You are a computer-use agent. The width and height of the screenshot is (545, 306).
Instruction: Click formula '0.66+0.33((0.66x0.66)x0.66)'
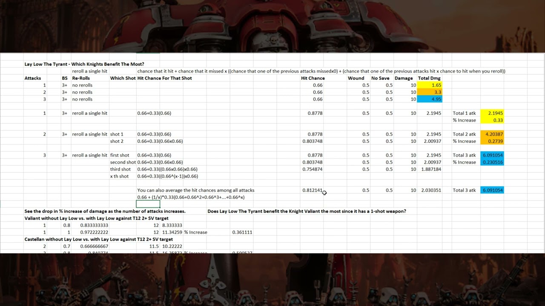coord(167,169)
